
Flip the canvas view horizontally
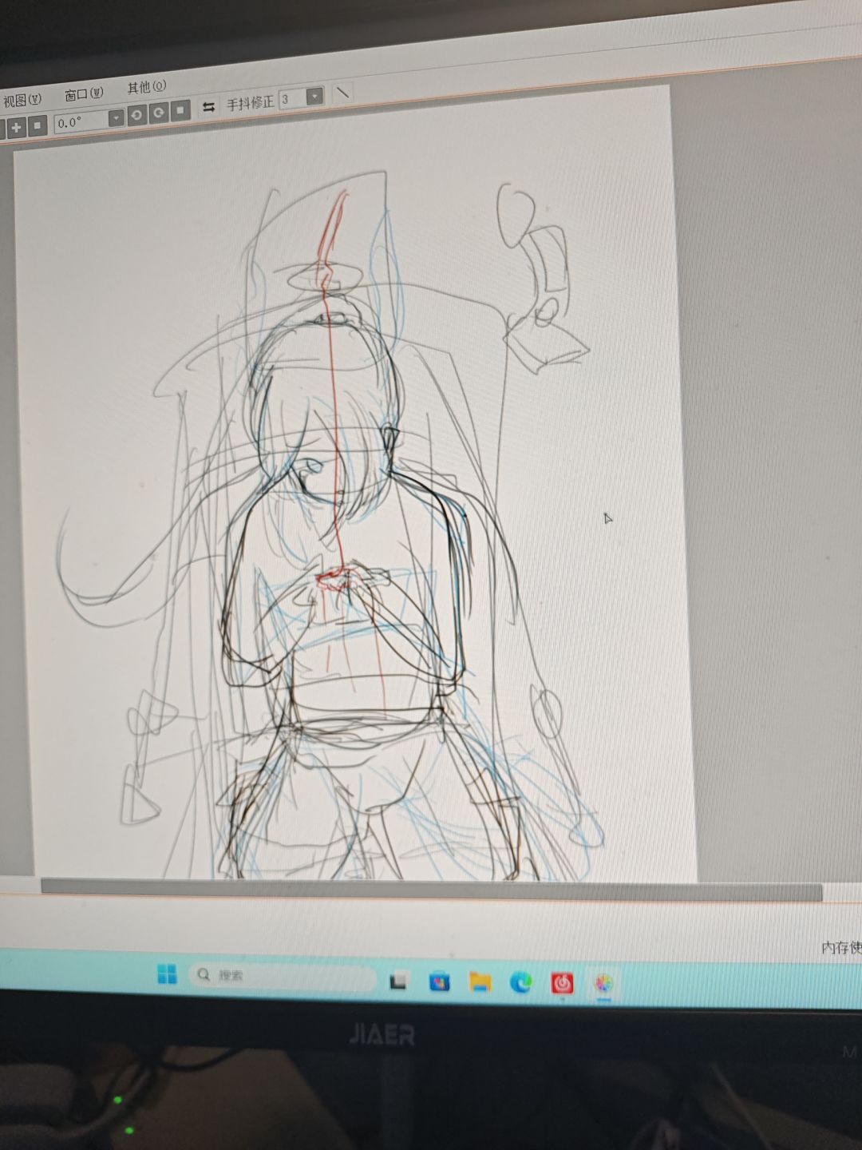tap(208, 106)
